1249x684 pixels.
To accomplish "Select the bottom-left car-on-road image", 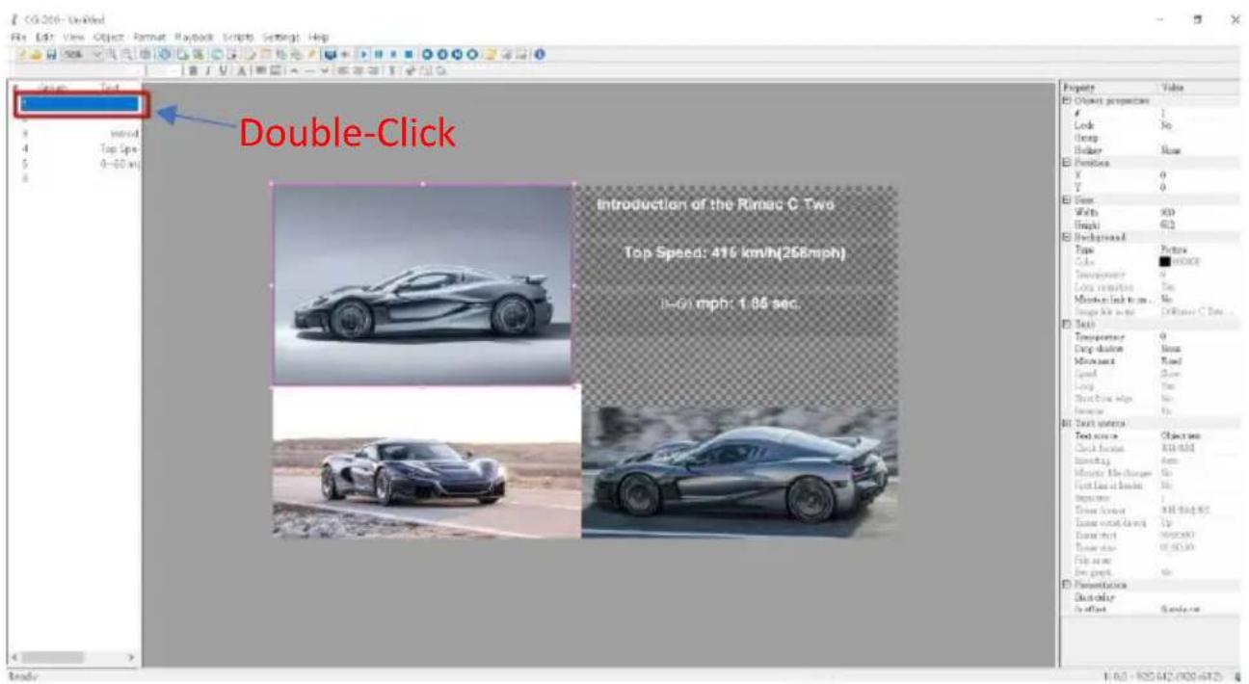I will [x=426, y=462].
